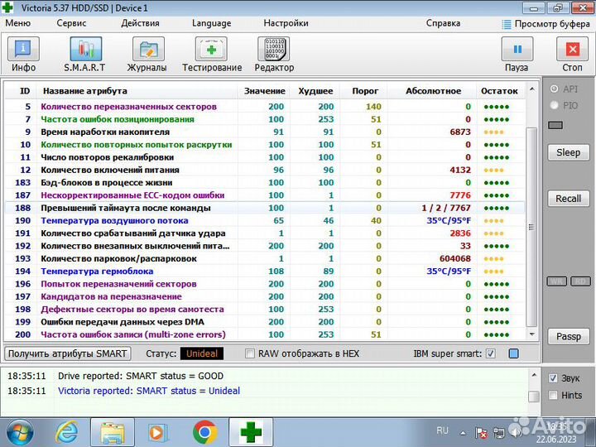Open the Инфо drive information panel
The height and width of the screenshot is (447, 596).
pyautogui.click(x=23, y=55)
